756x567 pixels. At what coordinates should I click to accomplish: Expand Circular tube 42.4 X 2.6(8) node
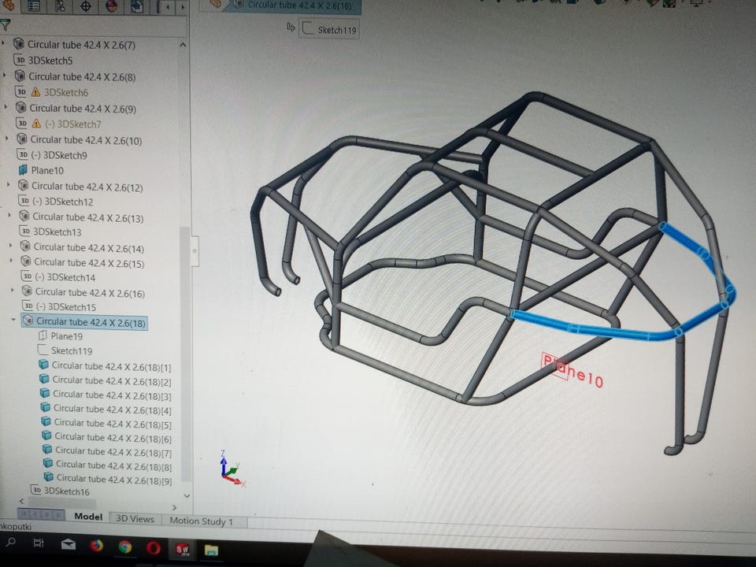5,76
